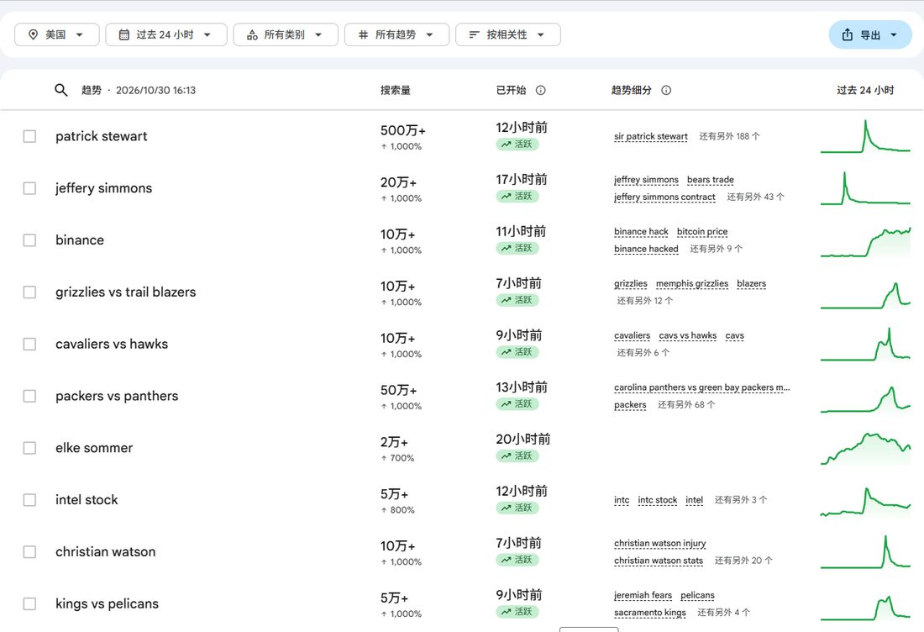Expand the 所有趋势 dropdown arrow
The image size is (924, 632).
(x=429, y=34)
